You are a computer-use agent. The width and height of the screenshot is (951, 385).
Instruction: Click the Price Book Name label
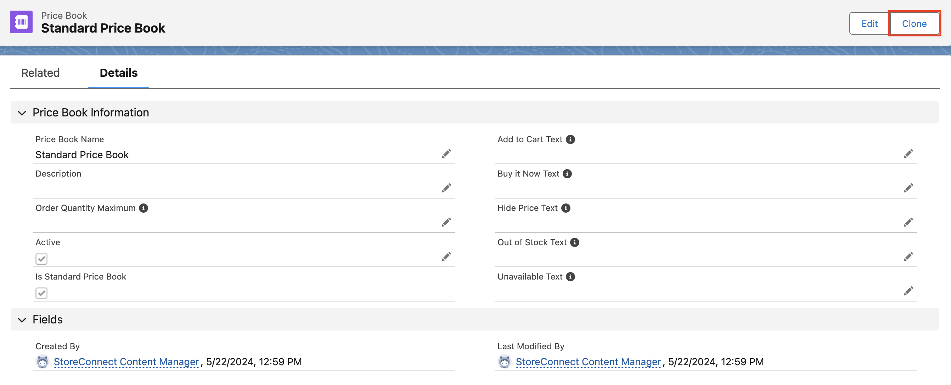69,139
